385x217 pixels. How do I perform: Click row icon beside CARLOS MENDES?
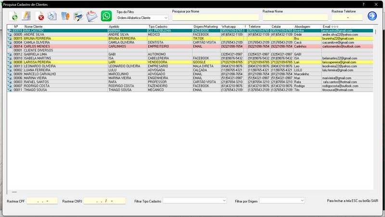10,46
